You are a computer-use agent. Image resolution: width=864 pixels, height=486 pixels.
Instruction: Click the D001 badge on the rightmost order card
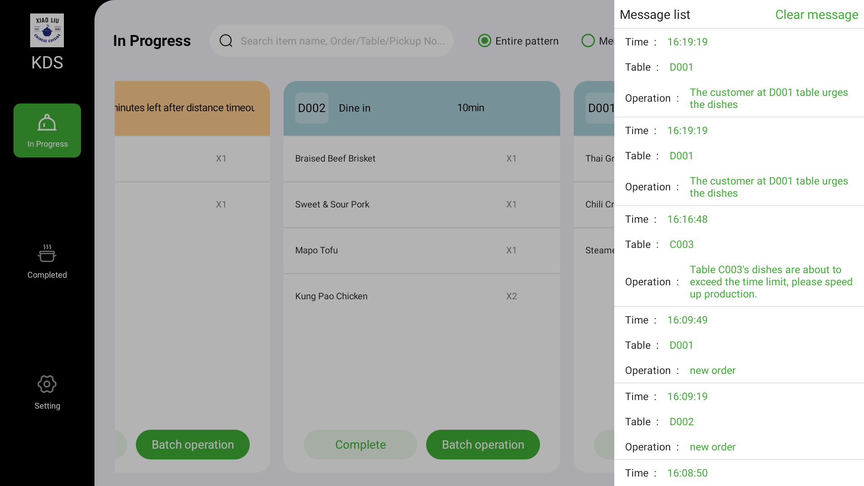599,108
